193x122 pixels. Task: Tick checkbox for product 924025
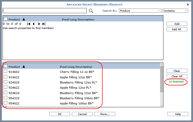click(5, 82)
